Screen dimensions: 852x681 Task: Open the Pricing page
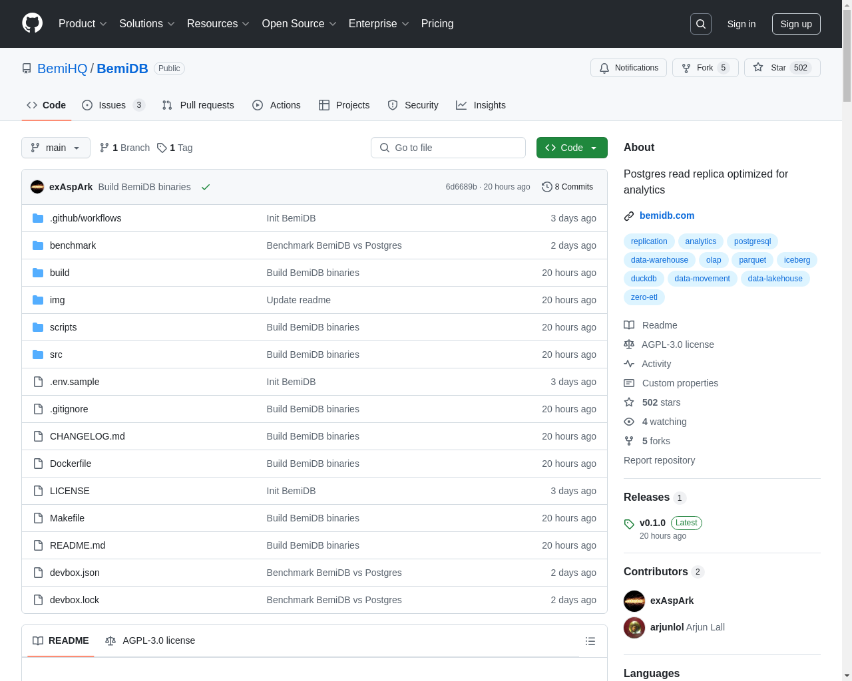[x=437, y=24]
